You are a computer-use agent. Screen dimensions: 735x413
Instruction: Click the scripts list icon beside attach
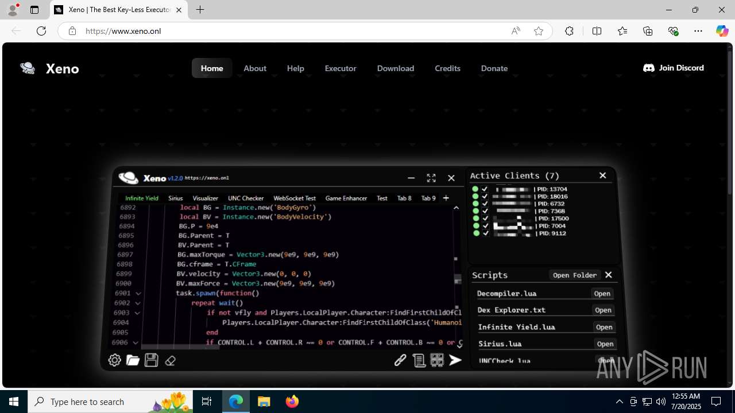(419, 360)
